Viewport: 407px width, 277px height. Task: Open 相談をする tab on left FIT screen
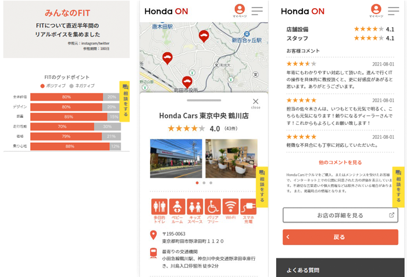(x=125, y=101)
